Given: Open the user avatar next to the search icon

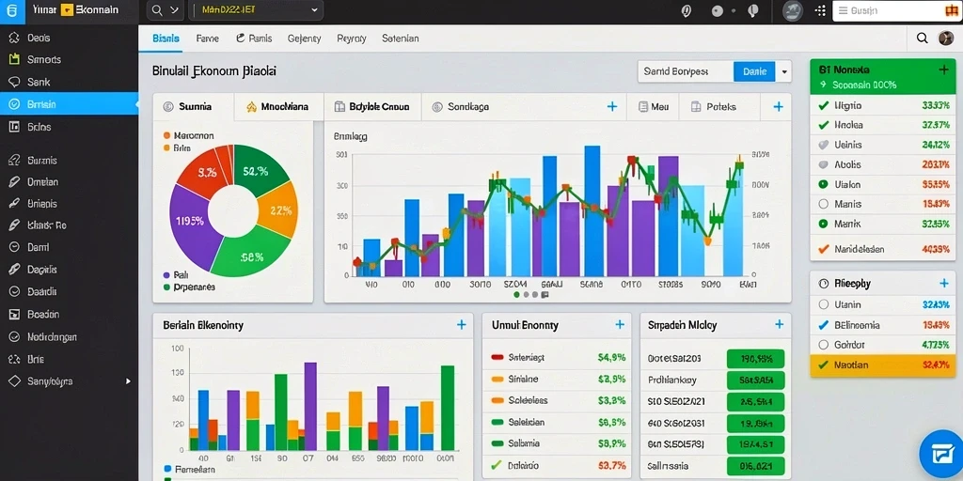Looking at the screenshot, I should [946, 38].
